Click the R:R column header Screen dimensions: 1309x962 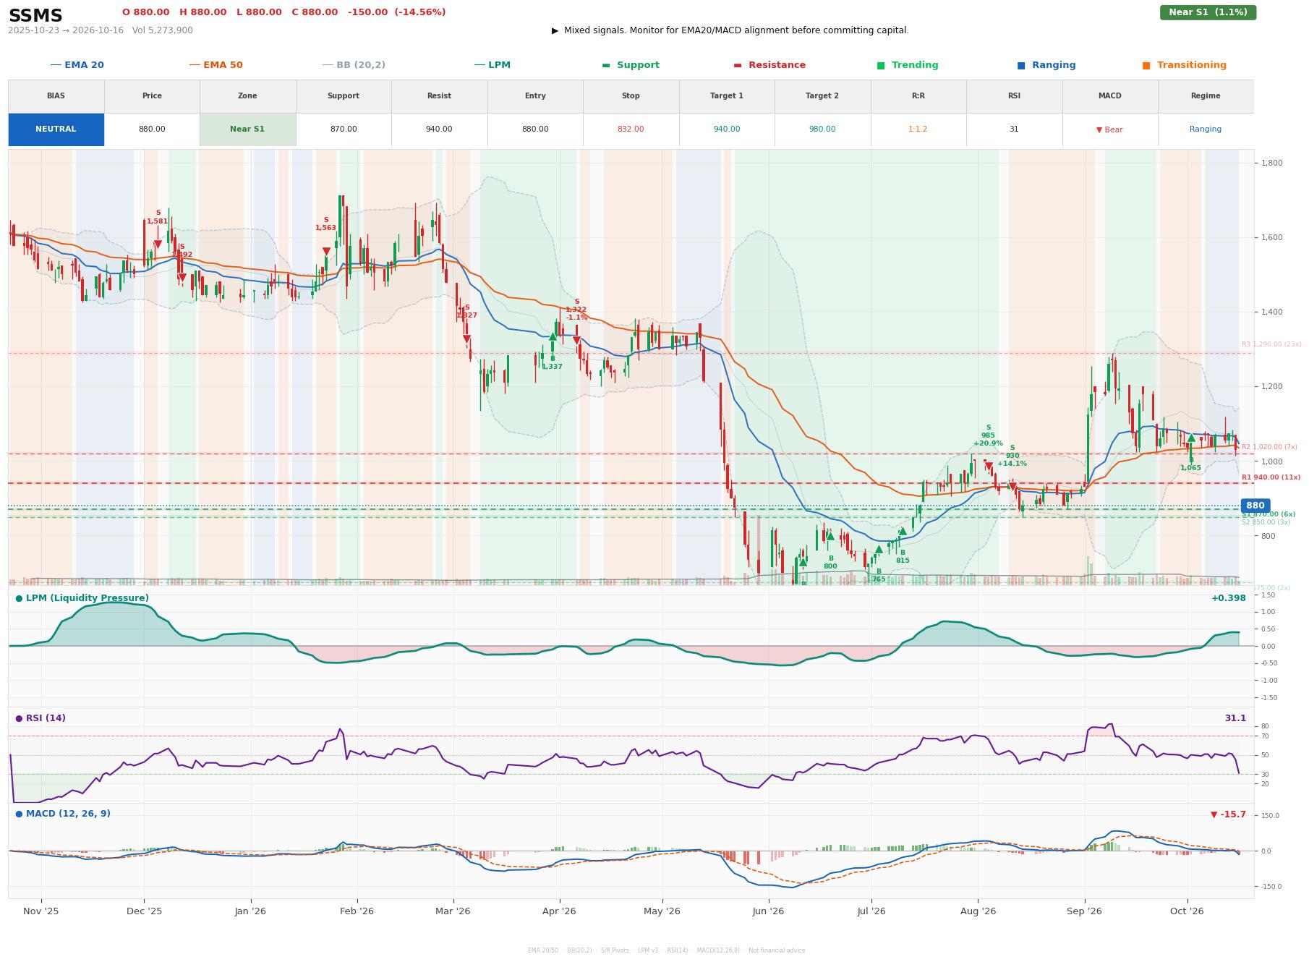pos(918,96)
